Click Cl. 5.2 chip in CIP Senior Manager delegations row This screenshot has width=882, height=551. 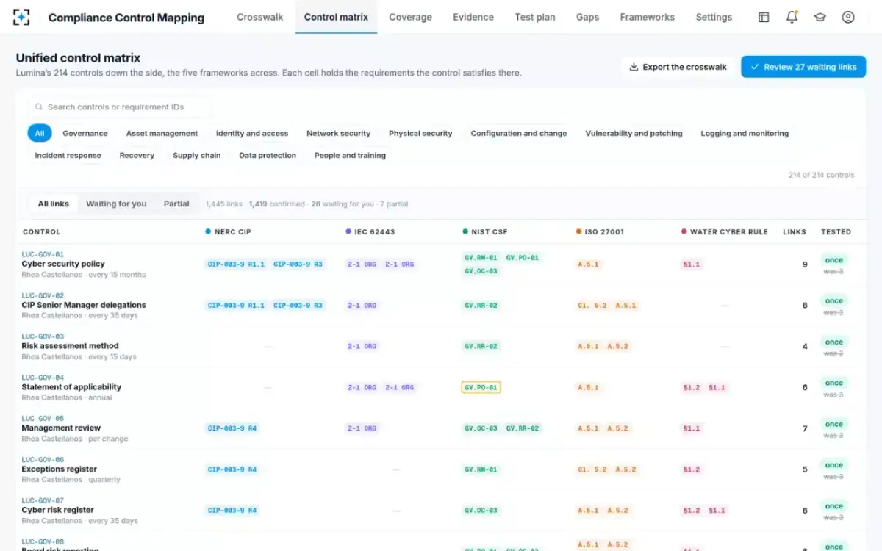(x=592, y=306)
